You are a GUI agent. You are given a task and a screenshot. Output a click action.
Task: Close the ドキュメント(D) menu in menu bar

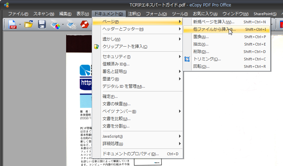click(x=109, y=14)
